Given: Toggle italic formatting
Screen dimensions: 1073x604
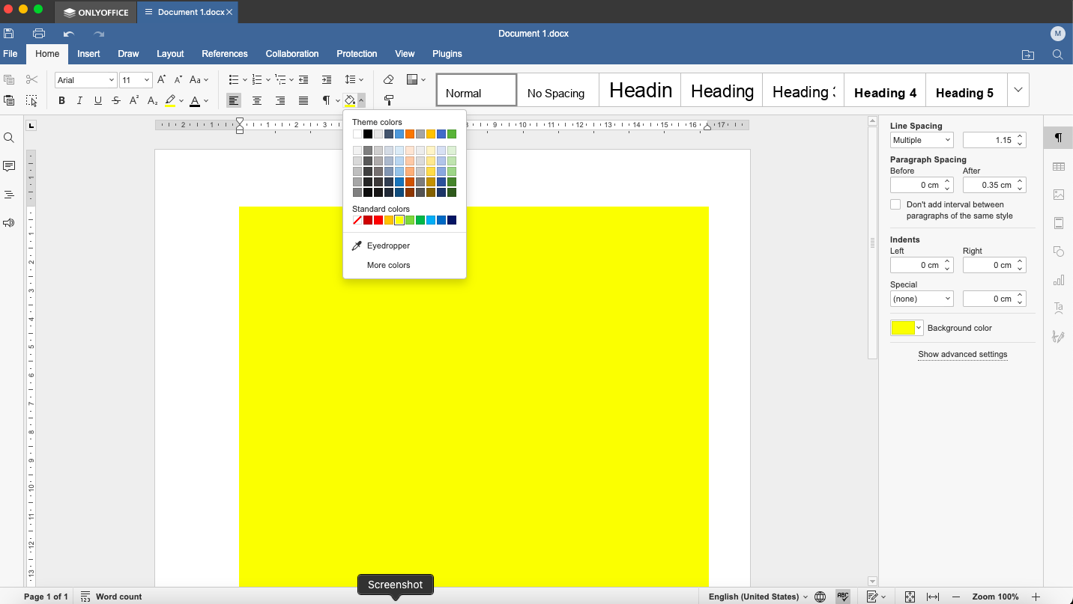Looking at the screenshot, I should (79, 100).
